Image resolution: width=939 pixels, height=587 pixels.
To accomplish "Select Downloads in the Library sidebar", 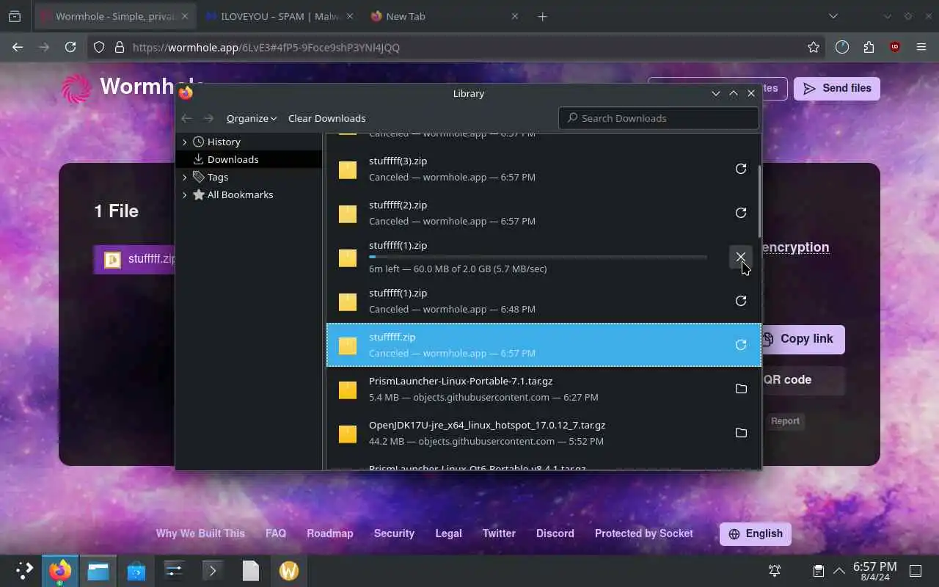I will pos(249,159).
